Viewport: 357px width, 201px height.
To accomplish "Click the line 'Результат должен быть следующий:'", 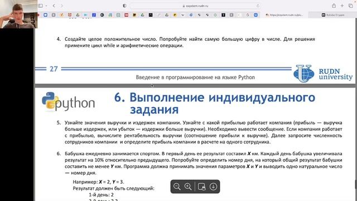I will point(113,189).
